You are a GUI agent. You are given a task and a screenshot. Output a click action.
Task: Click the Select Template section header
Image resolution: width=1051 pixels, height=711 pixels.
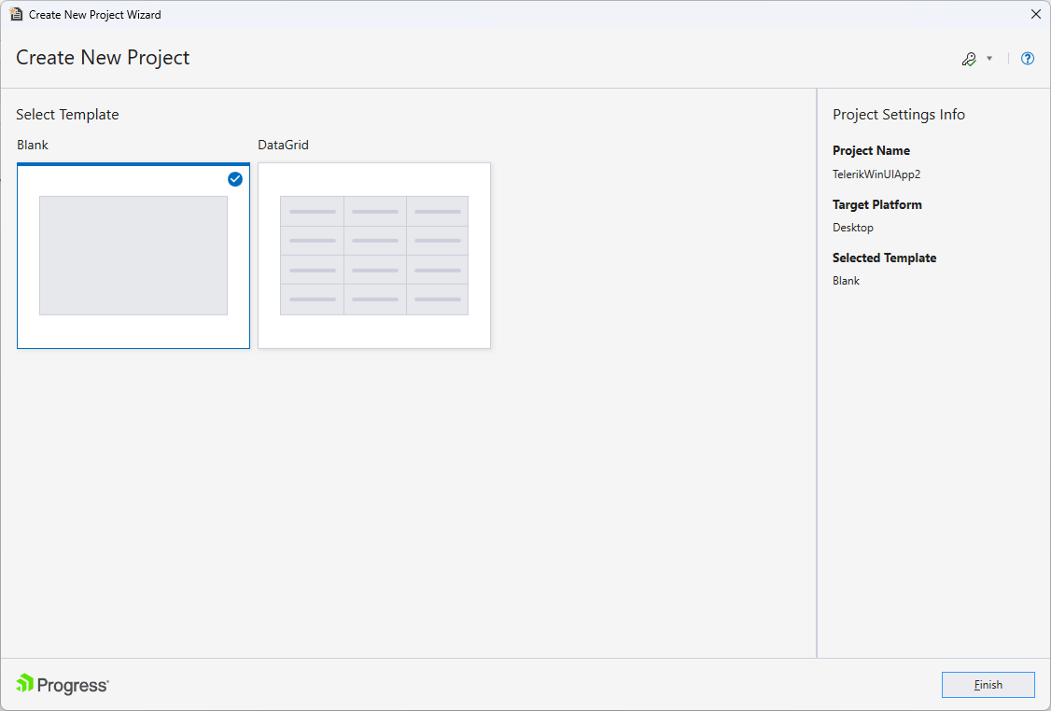click(67, 114)
